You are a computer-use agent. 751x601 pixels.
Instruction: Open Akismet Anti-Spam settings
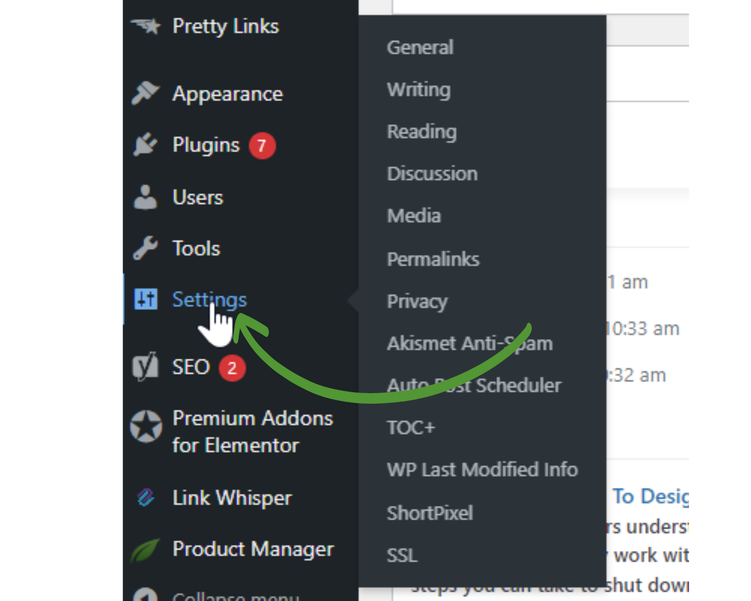[x=470, y=343]
